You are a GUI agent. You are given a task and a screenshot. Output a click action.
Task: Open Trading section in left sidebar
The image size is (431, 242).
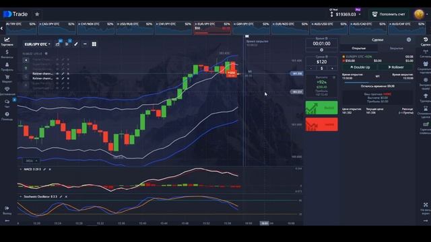7,42
